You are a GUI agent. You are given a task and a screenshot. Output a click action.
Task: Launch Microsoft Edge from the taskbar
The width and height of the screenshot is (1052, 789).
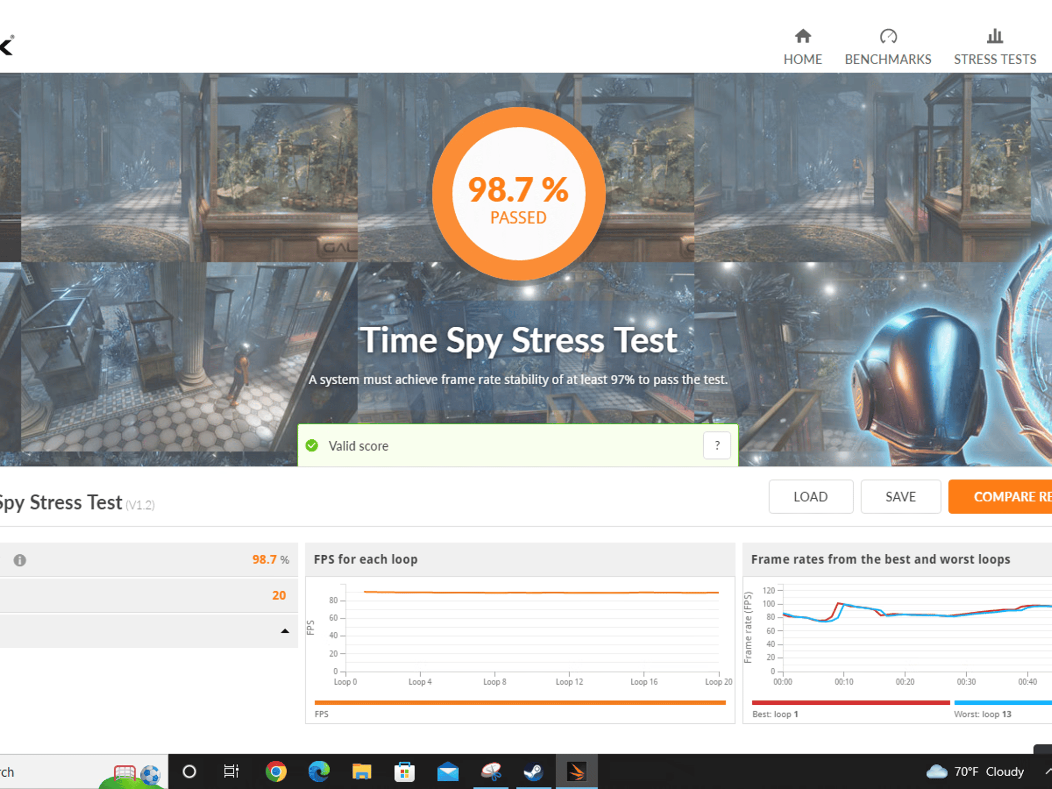click(319, 772)
